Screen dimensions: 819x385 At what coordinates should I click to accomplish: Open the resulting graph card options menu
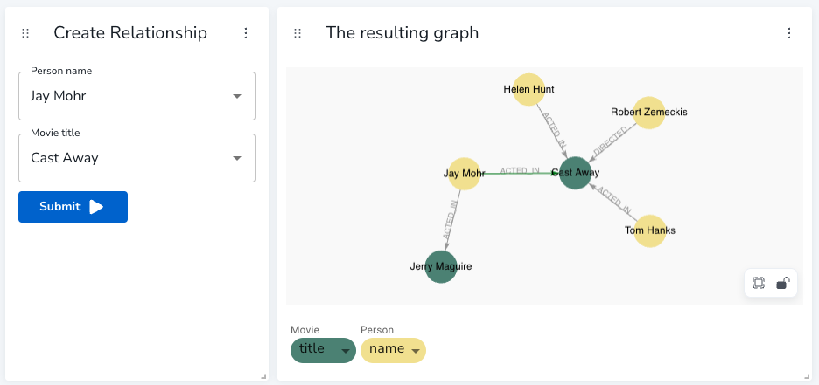tap(789, 33)
